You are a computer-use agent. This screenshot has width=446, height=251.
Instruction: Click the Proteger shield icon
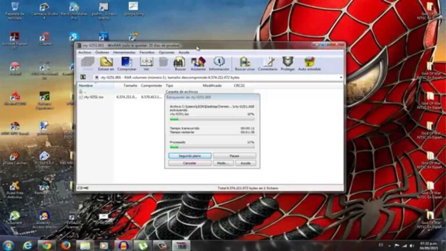287,63
